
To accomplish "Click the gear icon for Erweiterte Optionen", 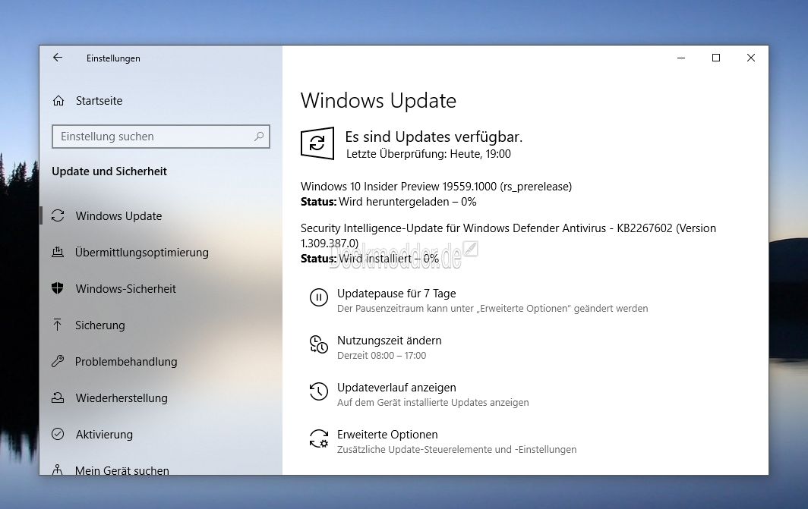I will pyautogui.click(x=318, y=438).
